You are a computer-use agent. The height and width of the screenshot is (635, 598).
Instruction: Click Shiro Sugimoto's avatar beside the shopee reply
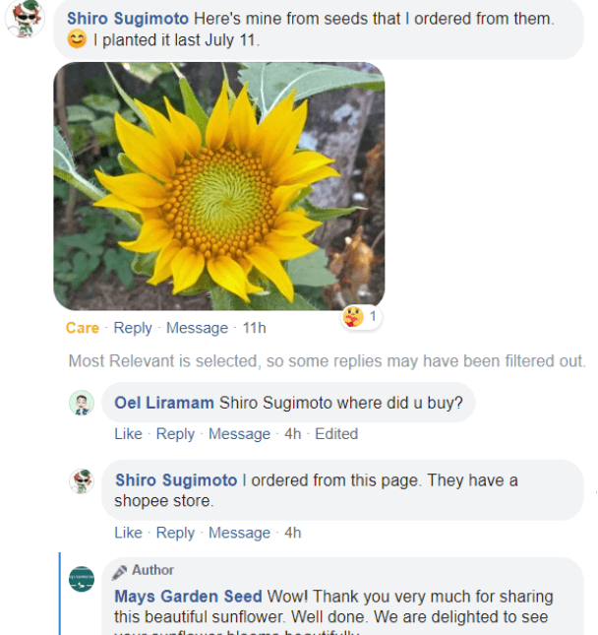tap(82, 481)
